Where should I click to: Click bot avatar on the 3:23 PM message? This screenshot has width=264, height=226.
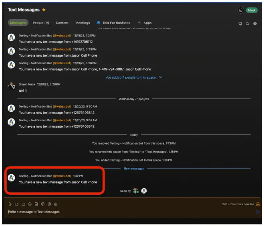click(12, 51)
